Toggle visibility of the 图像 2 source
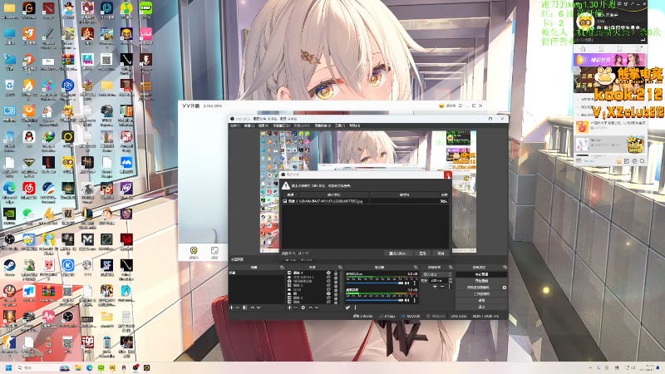 (x=328, y=298)
